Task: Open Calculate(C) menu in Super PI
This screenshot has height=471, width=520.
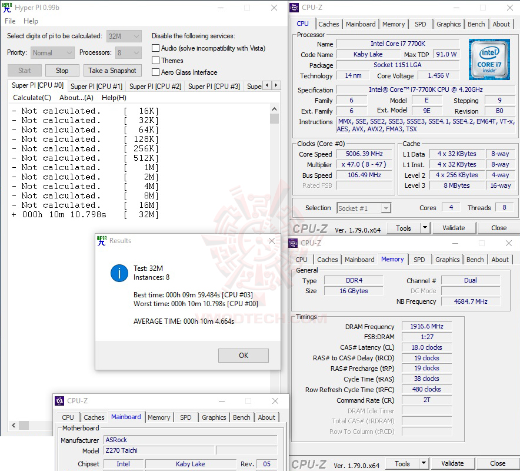Action: tap(32, 98)
